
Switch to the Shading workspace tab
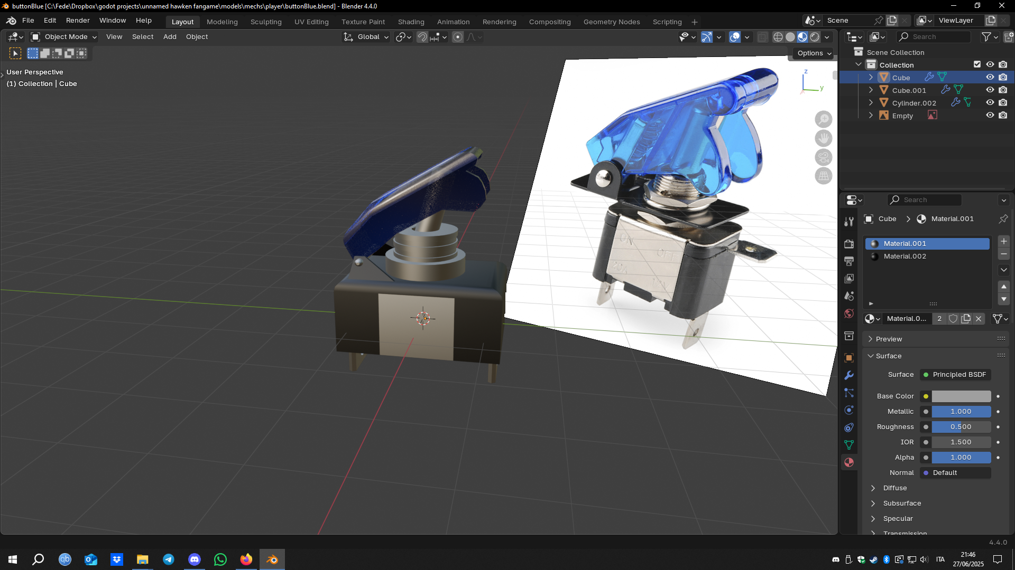click(x=411, y=22)
